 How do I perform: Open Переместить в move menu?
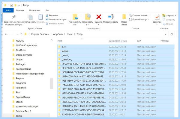pos(75,20)
